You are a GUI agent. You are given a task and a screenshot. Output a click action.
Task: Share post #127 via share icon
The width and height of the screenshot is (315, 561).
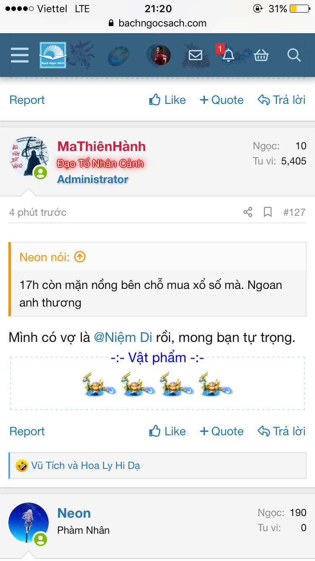coord(248,212)
